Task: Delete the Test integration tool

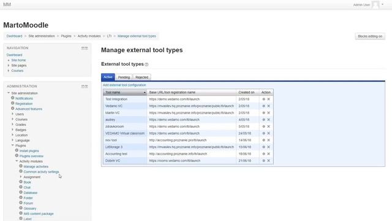Action: pos(268,99)
